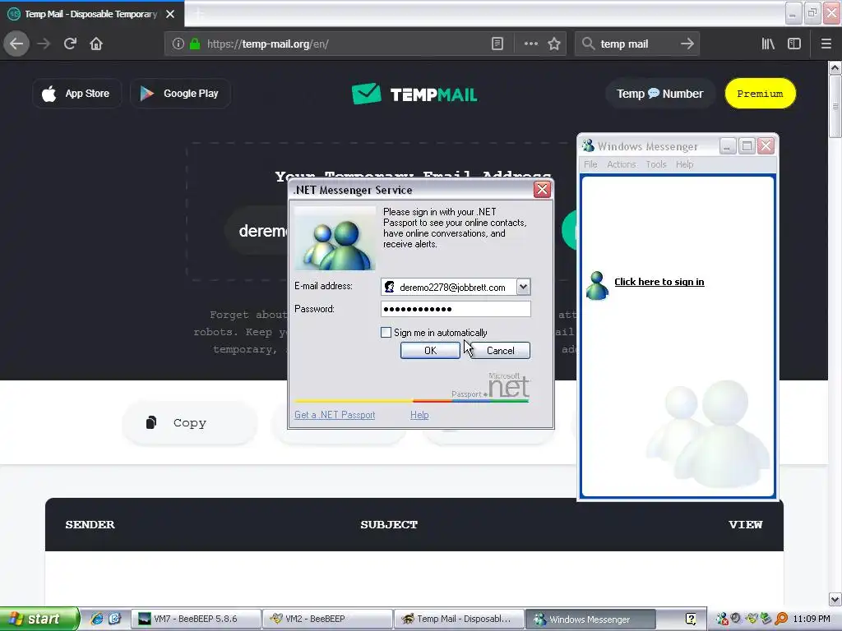Click OK in .NET Messenger Service dialog
The height and width of the screenshot is (631, 842).
[430, 350]
